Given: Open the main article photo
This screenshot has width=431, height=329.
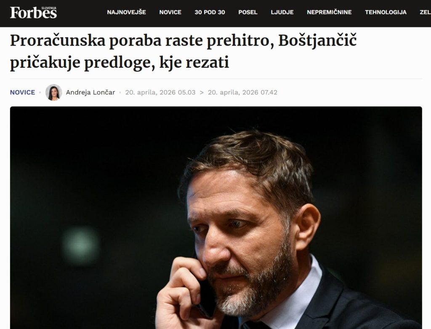Looking at the screenshot, I should point(216,218).
